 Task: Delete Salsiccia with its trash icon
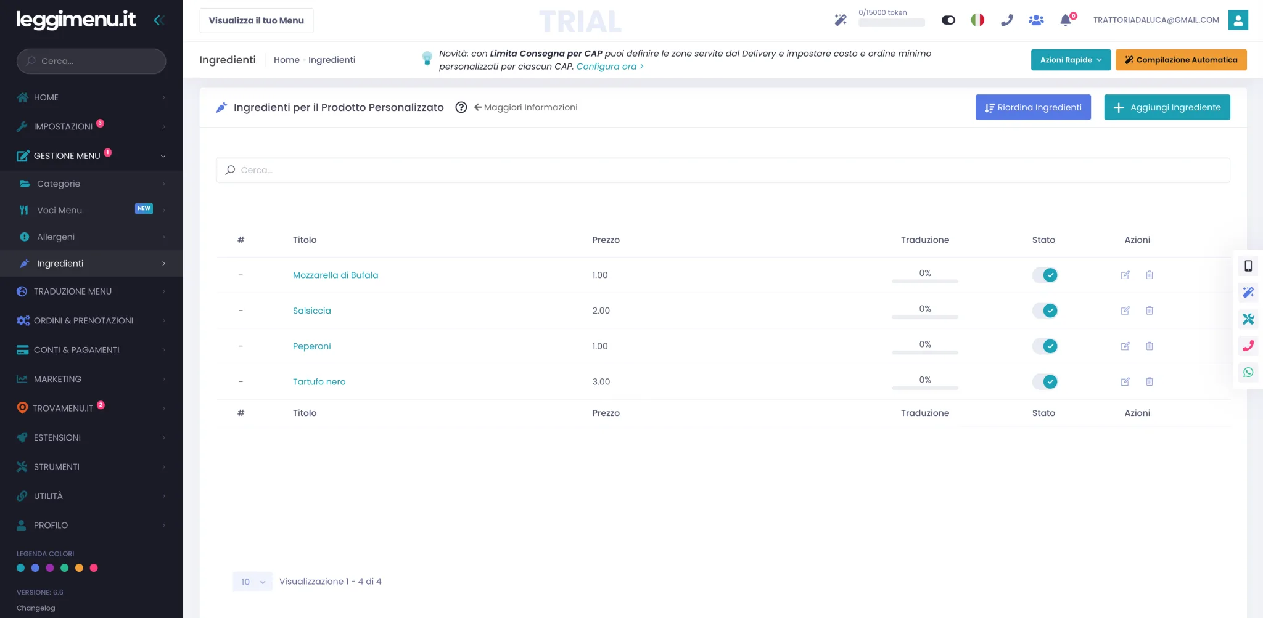(x=1150, y=311)
